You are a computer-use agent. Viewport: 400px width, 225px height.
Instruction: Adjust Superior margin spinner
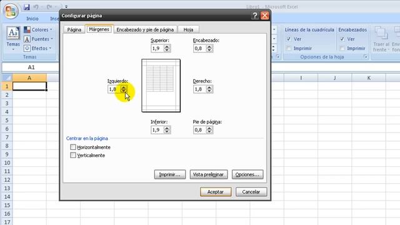(x=167, y=48)
